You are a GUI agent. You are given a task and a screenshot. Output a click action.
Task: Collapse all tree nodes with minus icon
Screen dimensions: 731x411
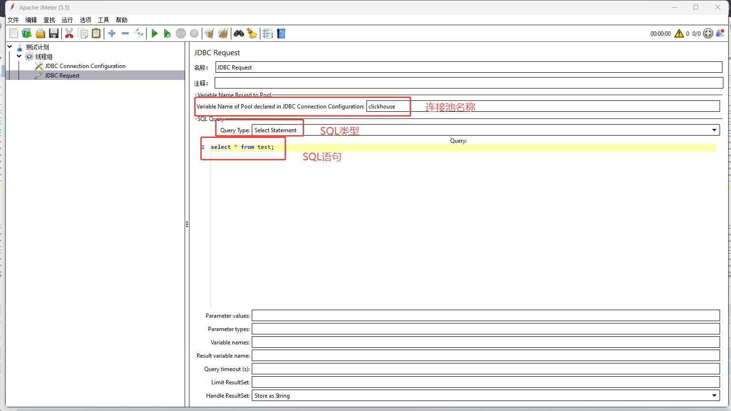pyautogui.click(x=125, y=33)
